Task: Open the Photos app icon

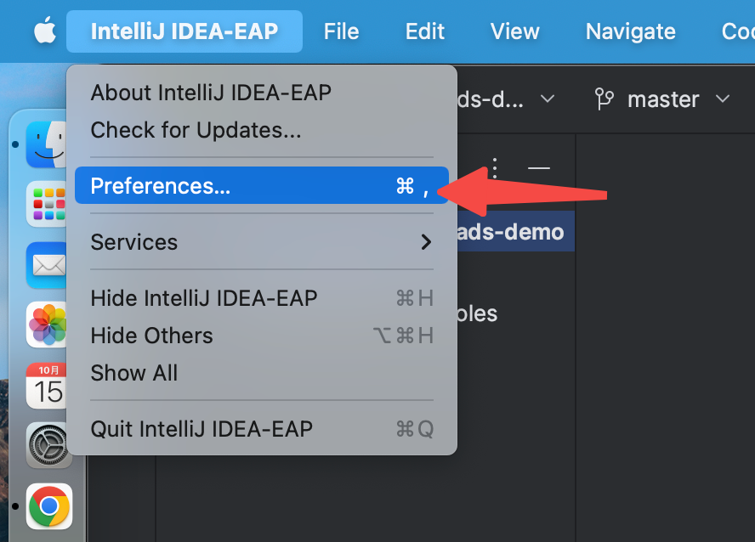Action: pos(47,325)
